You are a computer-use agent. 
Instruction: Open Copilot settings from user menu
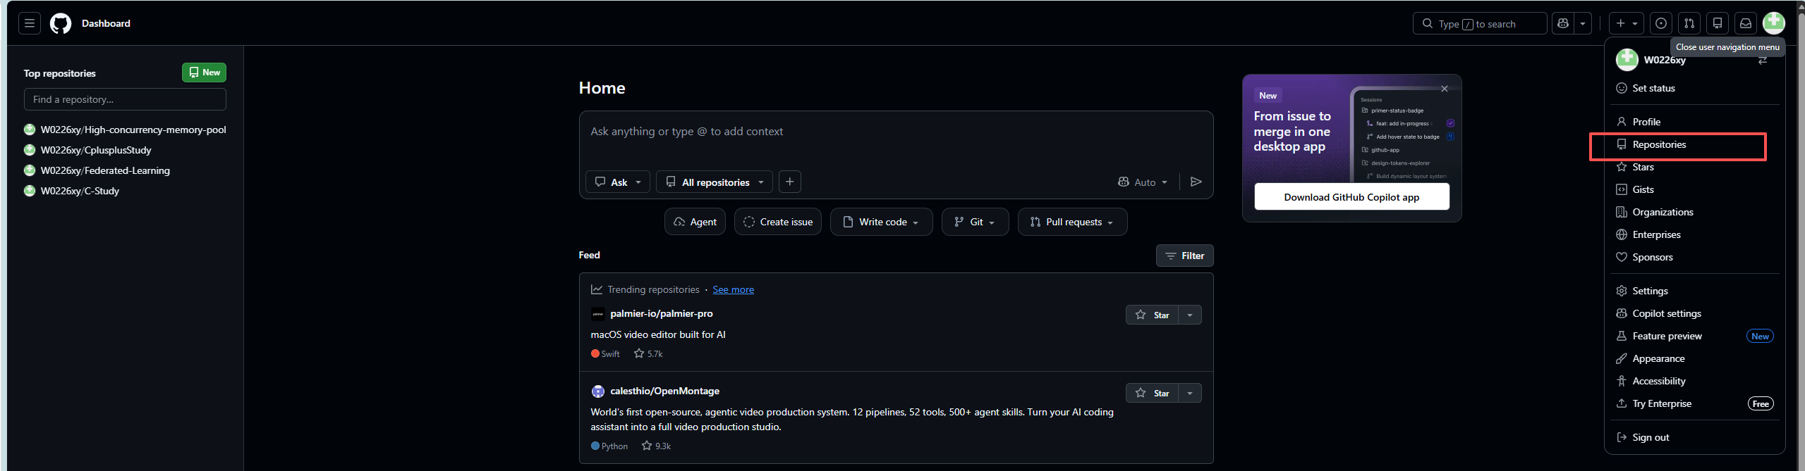tap(1694, 313)
